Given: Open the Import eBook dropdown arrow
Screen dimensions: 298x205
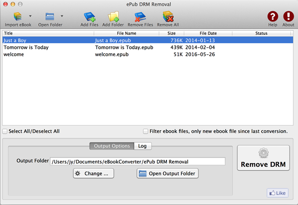Looking at the screenshot, I should [30, 16].
